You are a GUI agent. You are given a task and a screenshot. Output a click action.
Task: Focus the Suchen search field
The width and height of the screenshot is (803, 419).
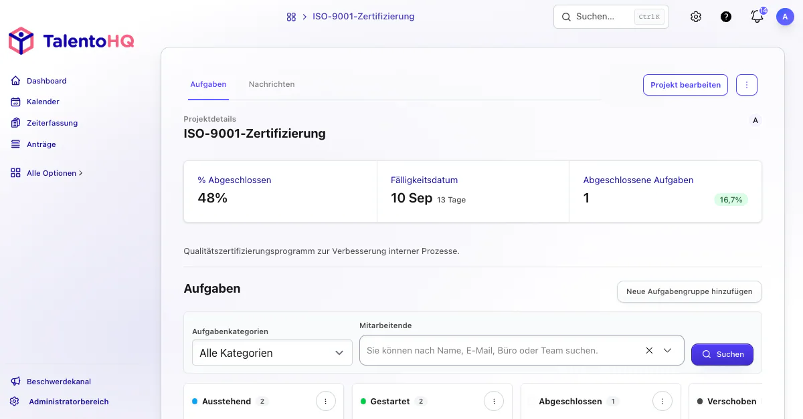(x=611, y=17)
